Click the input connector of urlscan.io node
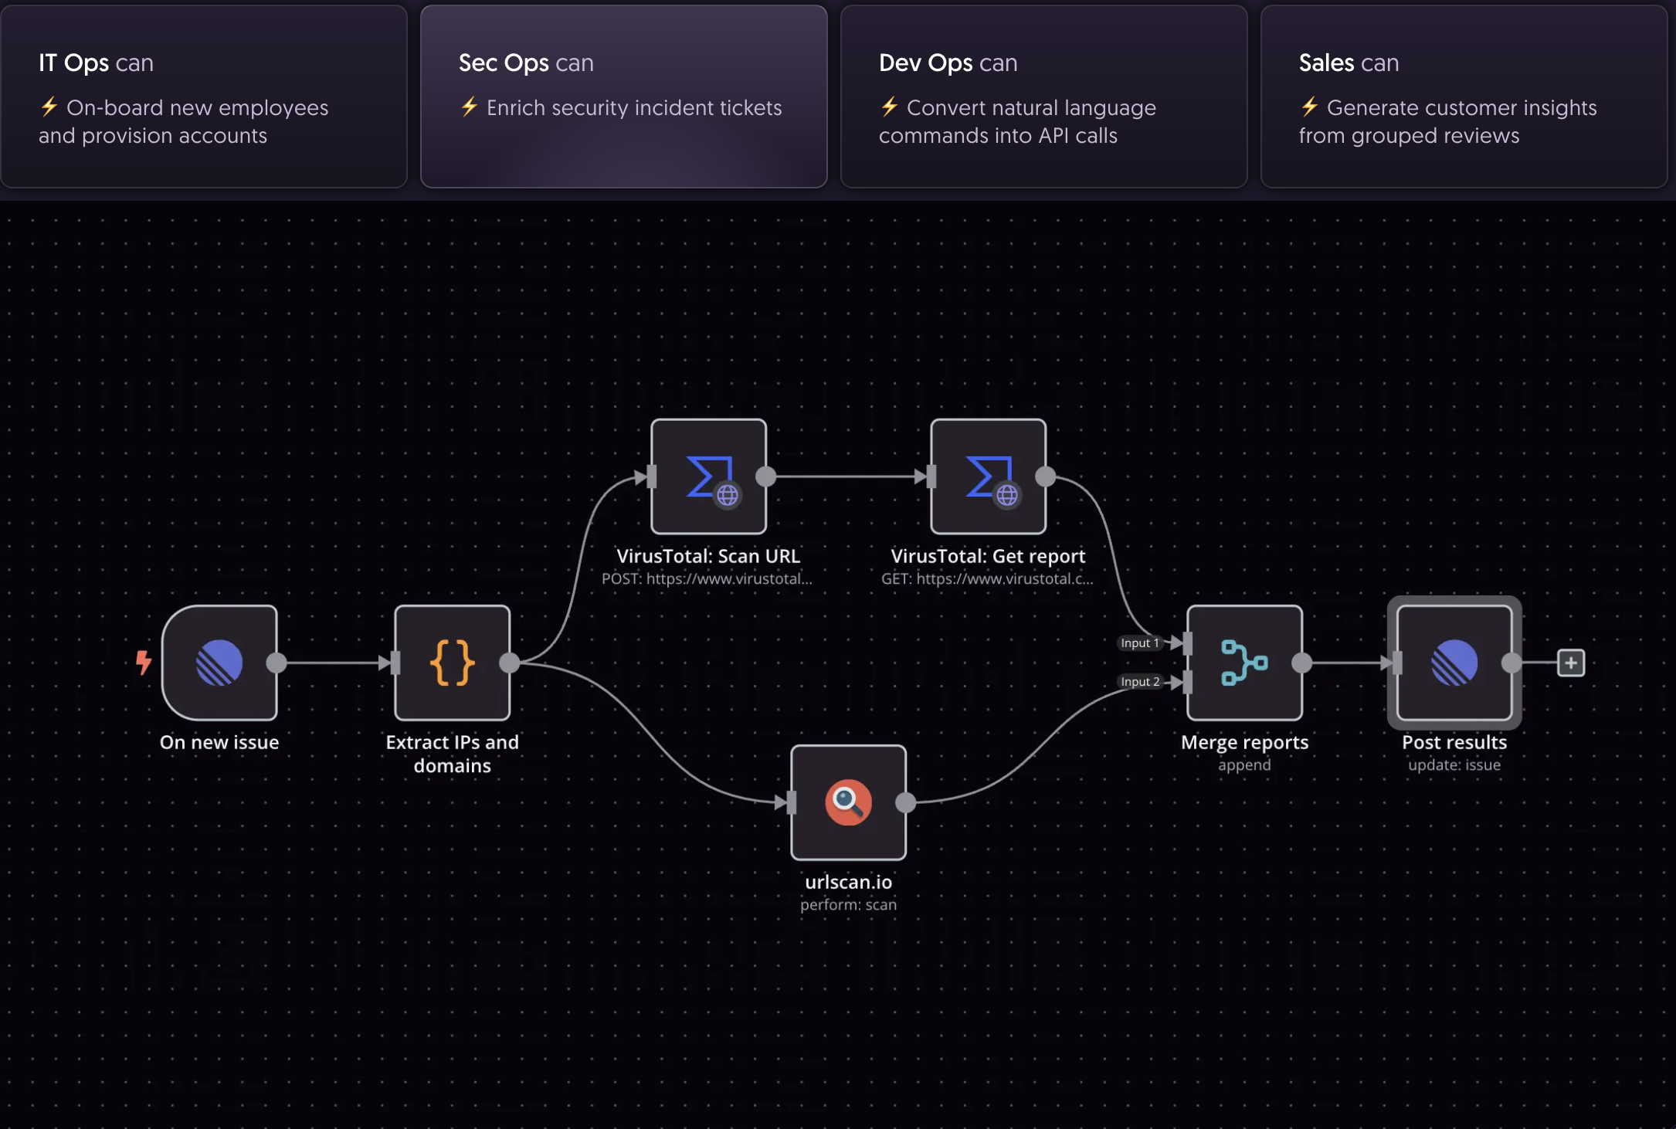This screenshot has width=1676, height=1129. click(792, 802)
